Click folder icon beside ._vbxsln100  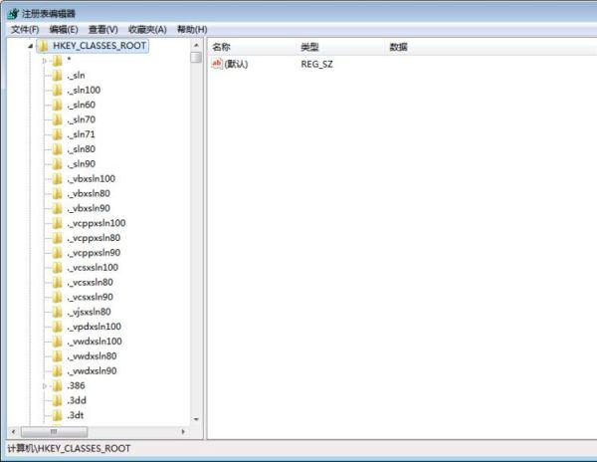[58, 178]
